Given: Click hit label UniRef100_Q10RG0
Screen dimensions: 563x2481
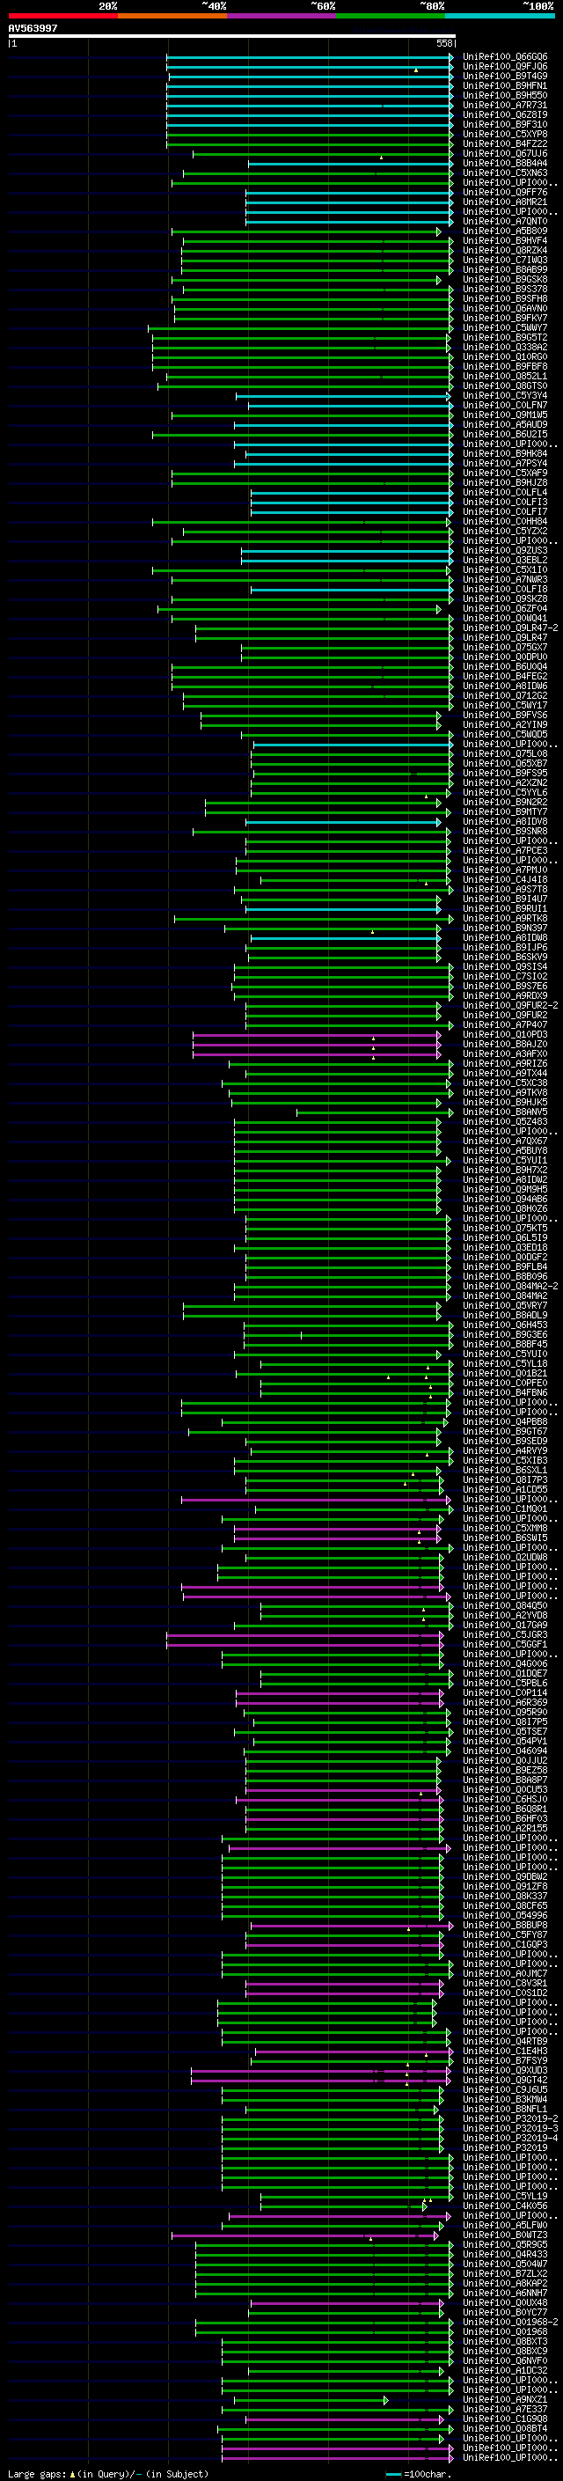Looking at the screenshot, I should [504, 356].
